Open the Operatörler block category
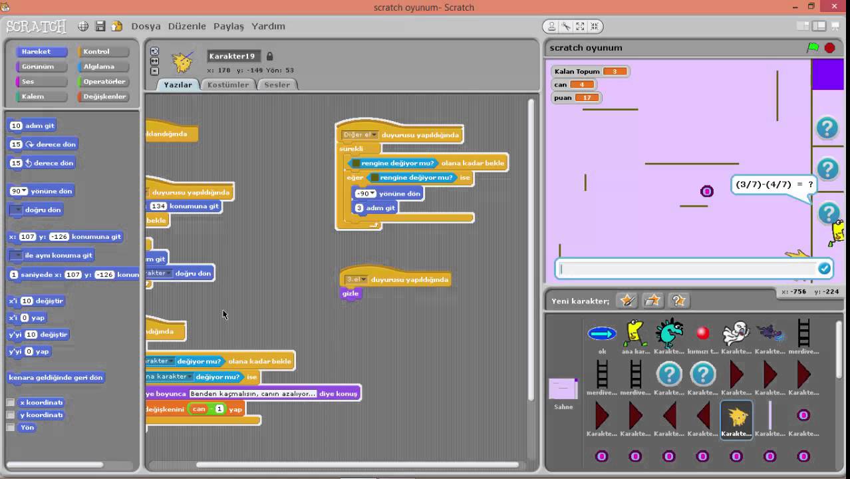The width and height of the screenshot is (850, 479). [102, 82]
